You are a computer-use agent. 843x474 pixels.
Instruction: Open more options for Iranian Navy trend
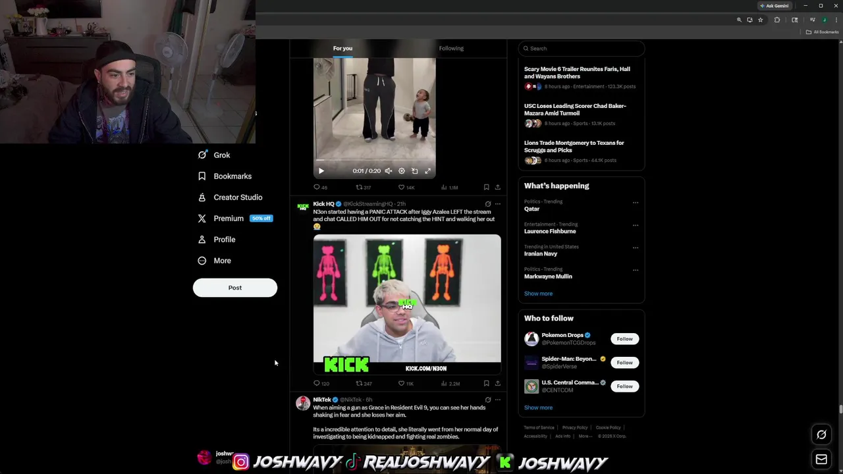[636, 248]
